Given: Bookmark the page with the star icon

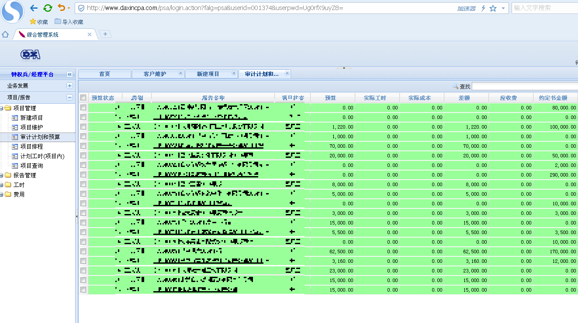Looking at the screenshot, I should click(493, 8).
